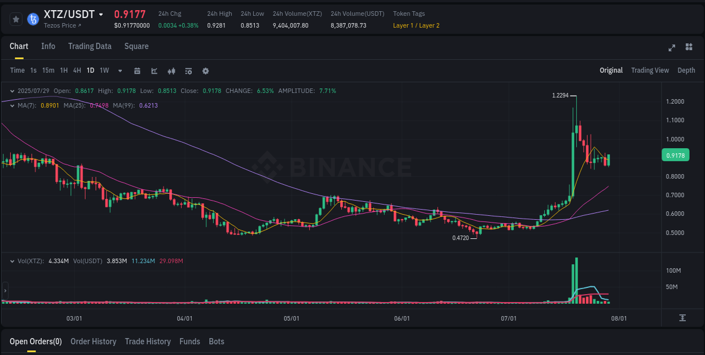The height and width of the screenshot is (355, 705).
Task: Open the date range calendar icon
Action: 137,70
